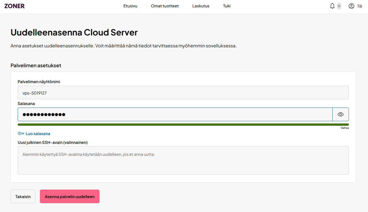Image resolution: width=368 pixels, height=212 pixels.
Task: Open Omat tuotteet menu
Action: [165, 6]
